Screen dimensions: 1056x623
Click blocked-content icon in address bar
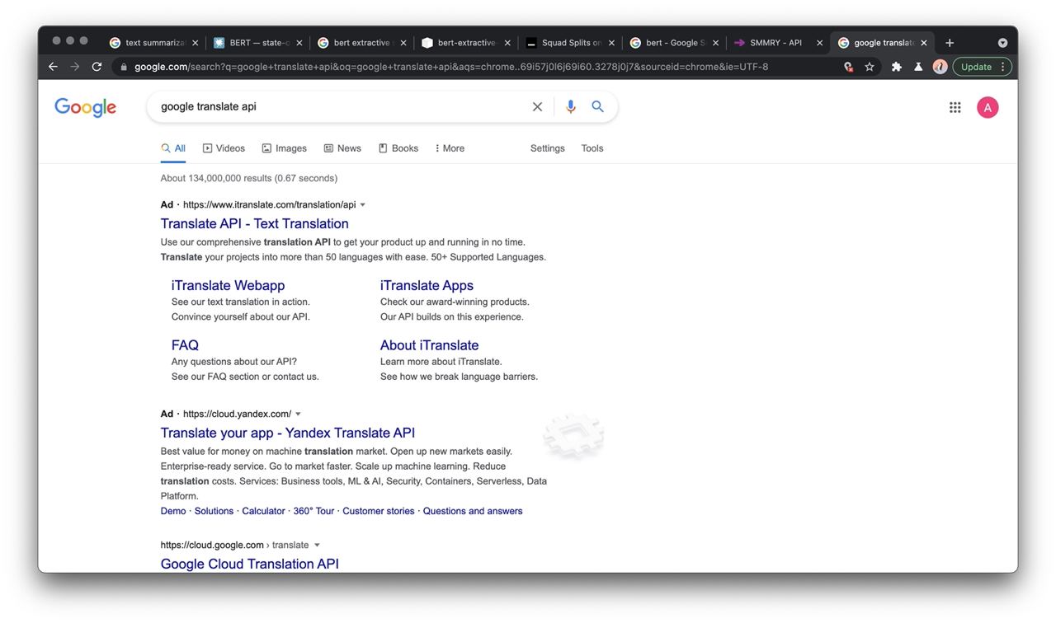848,67
